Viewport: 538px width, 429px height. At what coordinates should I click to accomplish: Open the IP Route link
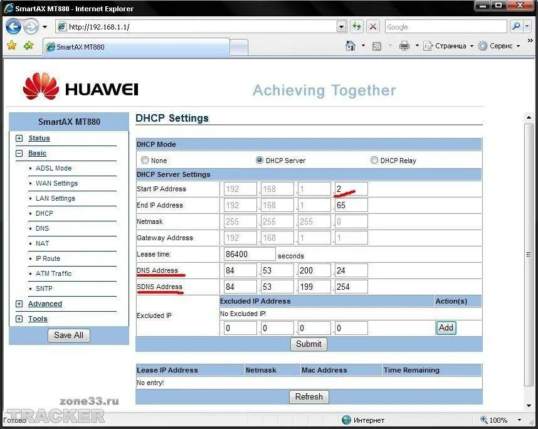point(48,258)
